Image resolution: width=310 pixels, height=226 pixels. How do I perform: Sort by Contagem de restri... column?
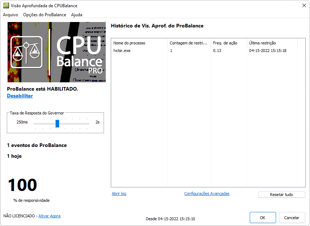click(x=189, y=43)
